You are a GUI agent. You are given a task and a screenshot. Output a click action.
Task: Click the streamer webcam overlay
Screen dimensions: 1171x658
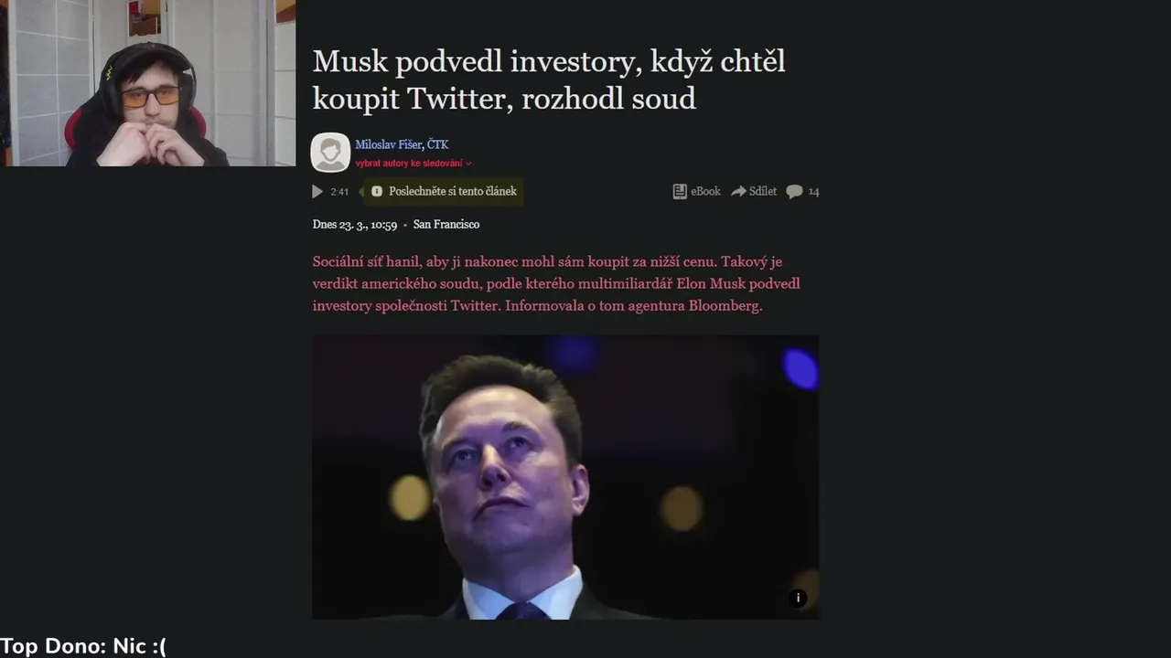(x=147, y=83)
